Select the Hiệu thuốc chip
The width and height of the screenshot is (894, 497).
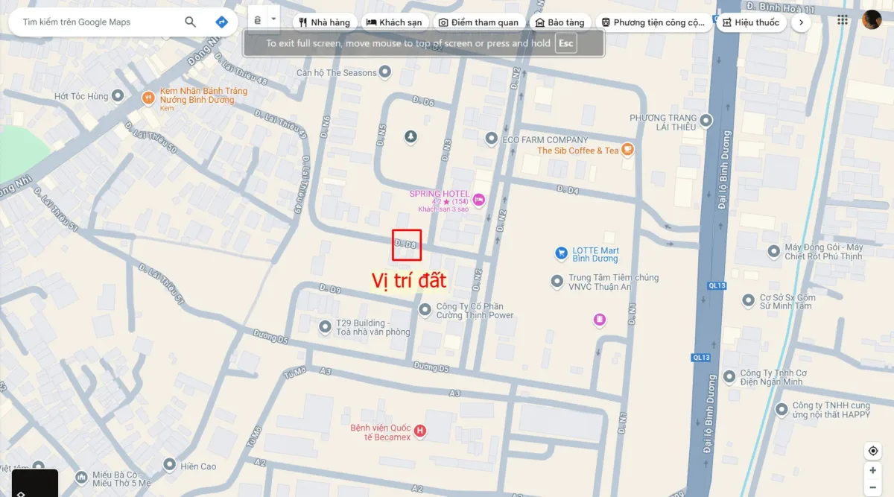[x=750, y=22]
